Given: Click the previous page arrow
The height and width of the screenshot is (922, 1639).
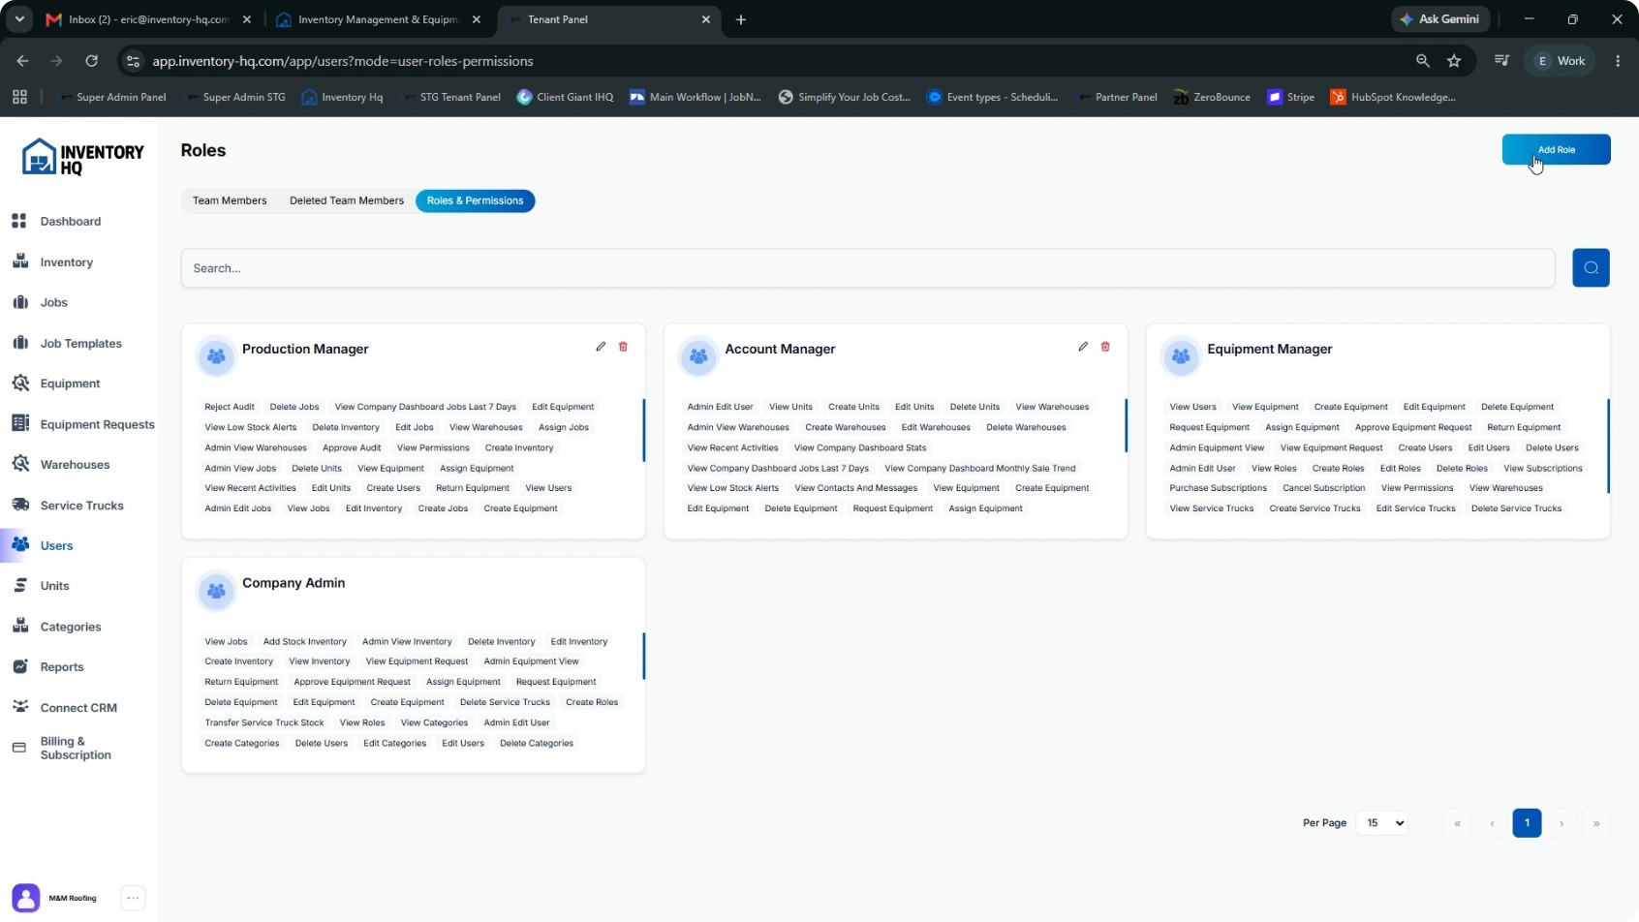Looking at the screenshot, I should (1492, 823).
